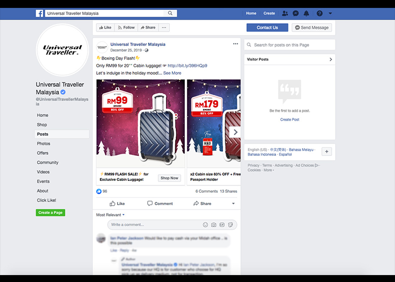Attach photo using camera icon in comment box
This screenshot has height=282, width=395.
coord(214,225)
